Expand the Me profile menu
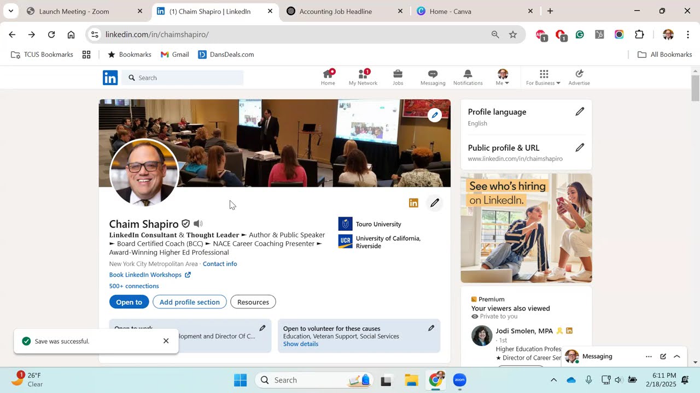The height and width of the screenshot is (393, 700). pos(503,78)
